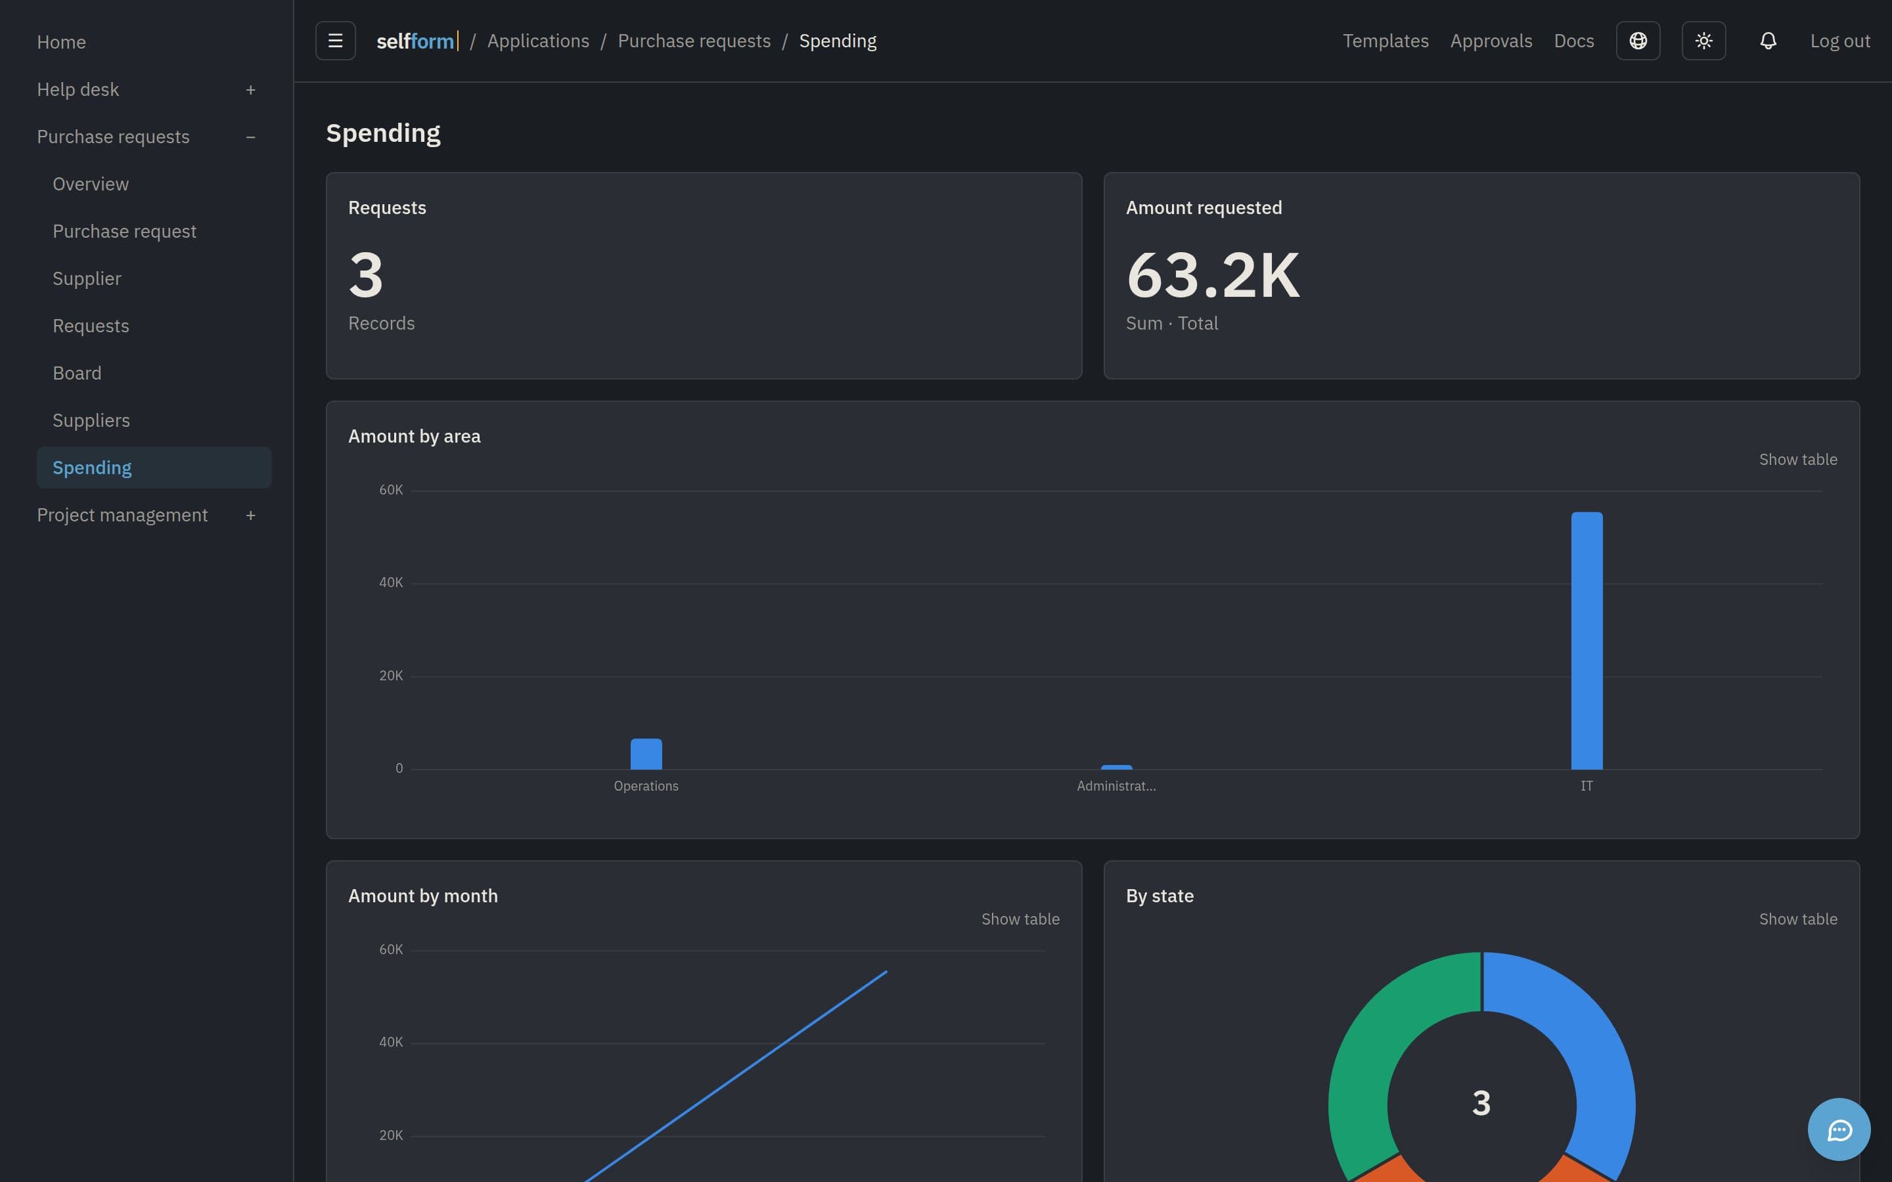Open the language globe selector
Image resolution: width=1892 pixels, height=1182 pixels.
tap(1638, 41)
